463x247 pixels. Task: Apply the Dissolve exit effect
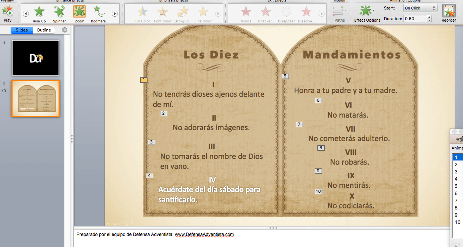point(306,14)
